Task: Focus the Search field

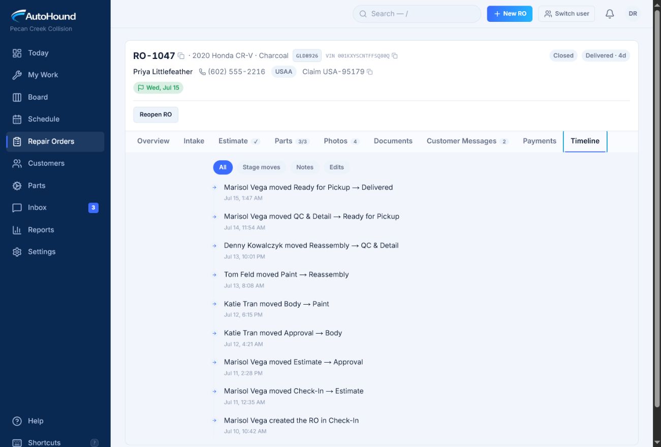Action: coord(417,14)
